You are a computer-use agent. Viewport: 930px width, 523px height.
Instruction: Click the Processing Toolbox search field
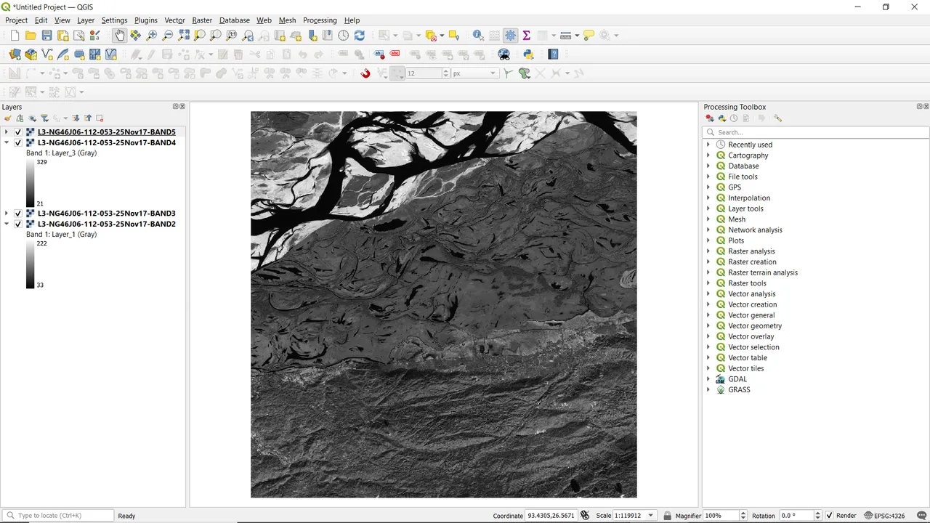click(816, 132)
